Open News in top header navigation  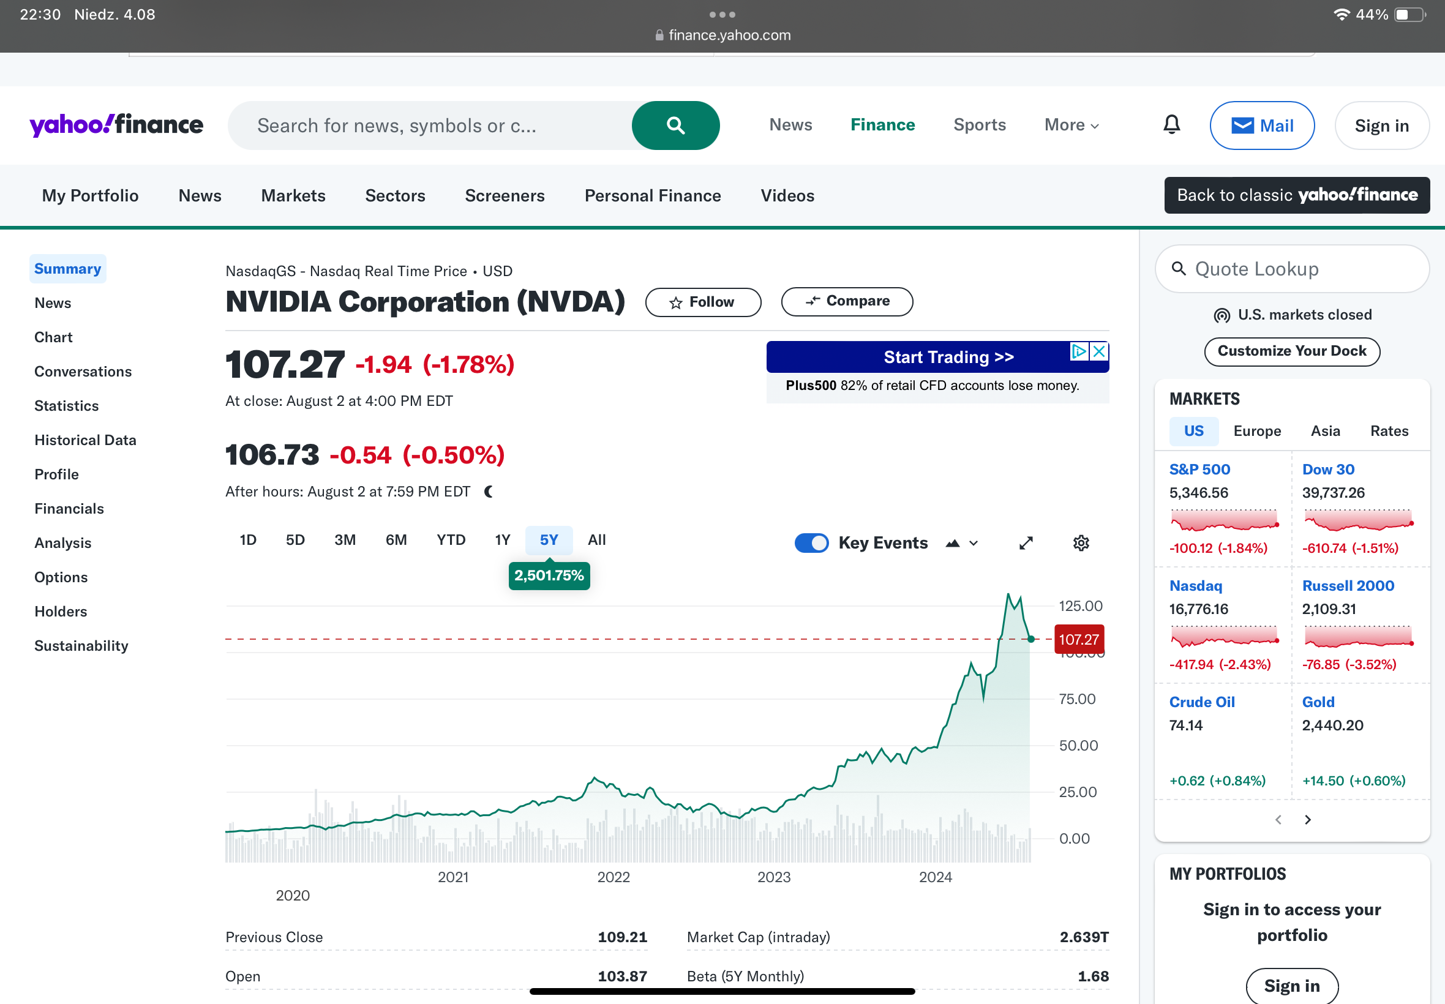coord(790,124)
